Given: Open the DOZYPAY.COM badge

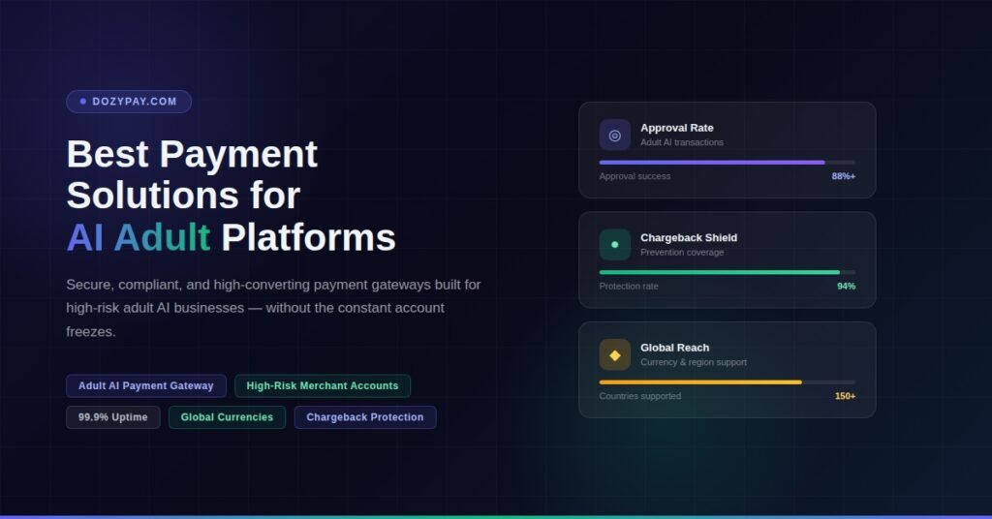Looking at the screenshot, I should 129,101.
